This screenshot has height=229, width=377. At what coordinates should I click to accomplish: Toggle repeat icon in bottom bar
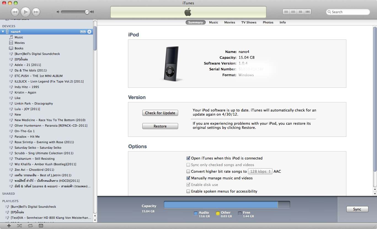pyautogui.click(x=30, y=226)
